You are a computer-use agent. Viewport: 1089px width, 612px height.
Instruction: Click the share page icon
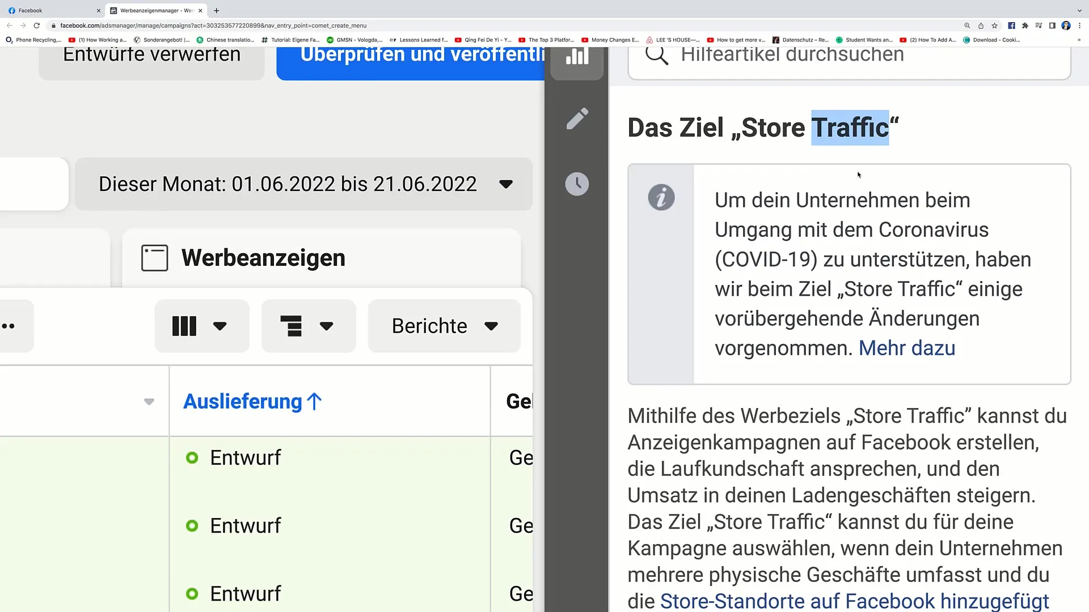(x=981, y=25)
